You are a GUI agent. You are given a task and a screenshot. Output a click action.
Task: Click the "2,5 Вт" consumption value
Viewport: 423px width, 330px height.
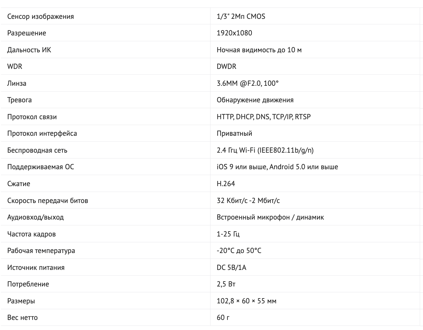tap(226, 284)
